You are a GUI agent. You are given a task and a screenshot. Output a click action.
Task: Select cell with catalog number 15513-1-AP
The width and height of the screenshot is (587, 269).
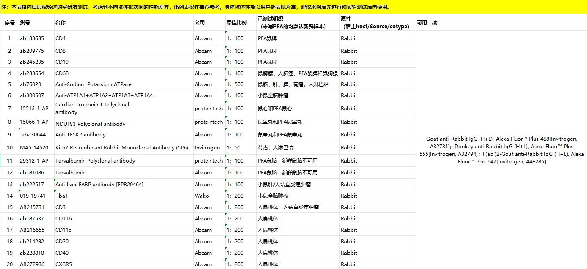36,109
